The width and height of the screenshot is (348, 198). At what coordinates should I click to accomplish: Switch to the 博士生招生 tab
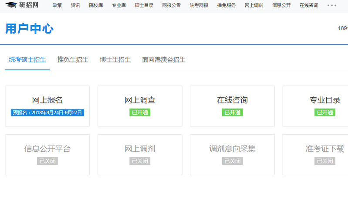[115, 60]
